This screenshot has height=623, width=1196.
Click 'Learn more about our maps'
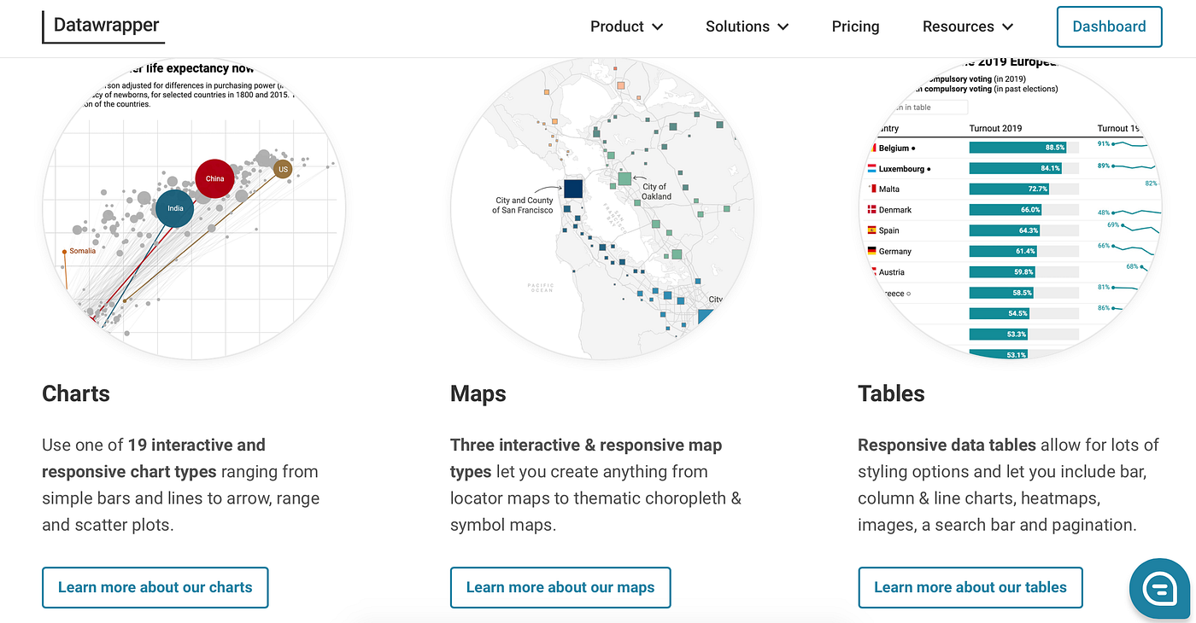(560, 587)
